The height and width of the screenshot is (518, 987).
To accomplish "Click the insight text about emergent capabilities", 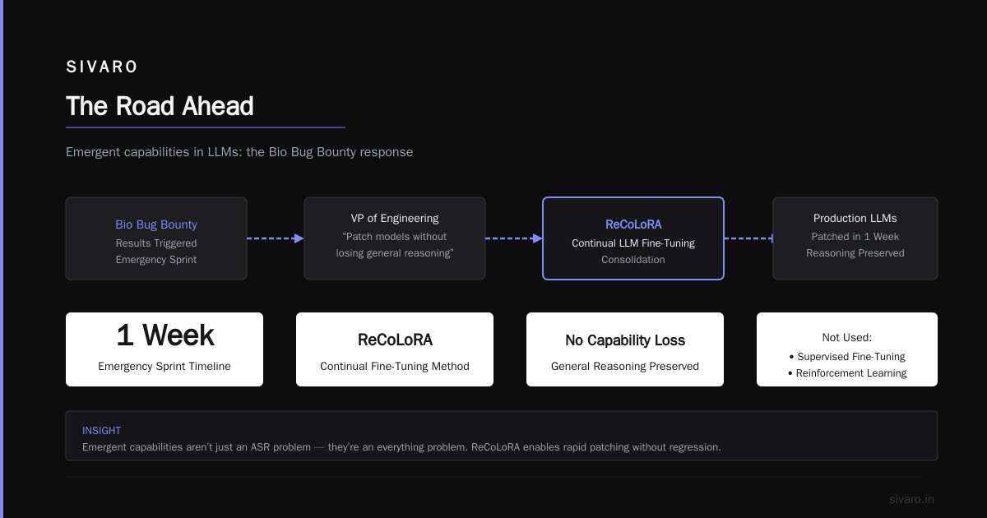I will click(401, 447).
